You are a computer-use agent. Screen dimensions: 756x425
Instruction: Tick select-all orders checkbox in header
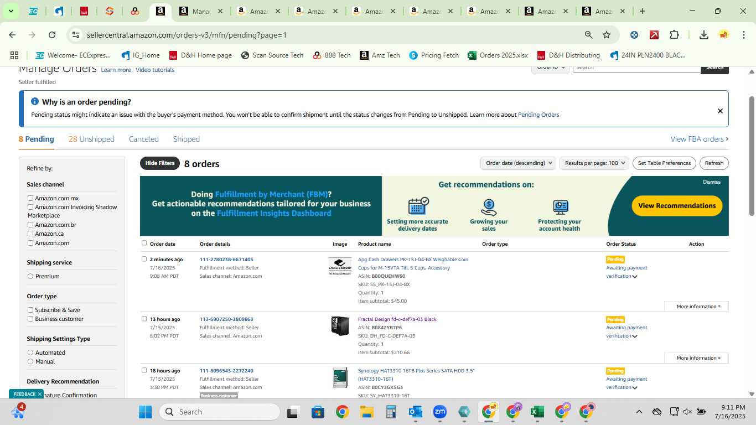[144, 243]
